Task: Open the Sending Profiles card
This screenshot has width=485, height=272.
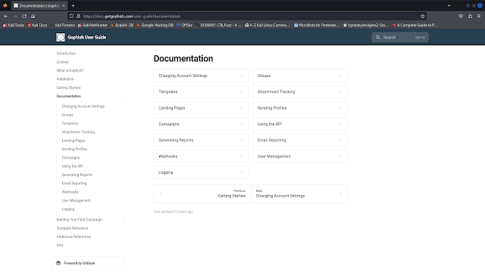Action: pos(300,108)
